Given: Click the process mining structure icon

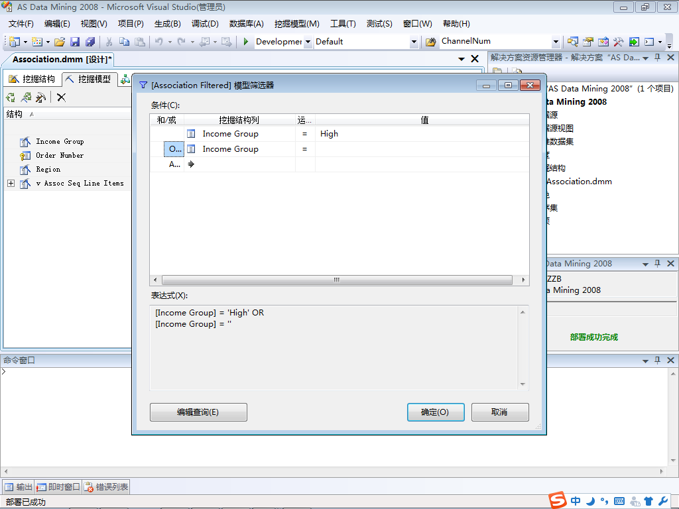Looking at the screenshot, I should click(x=11, y=97).
